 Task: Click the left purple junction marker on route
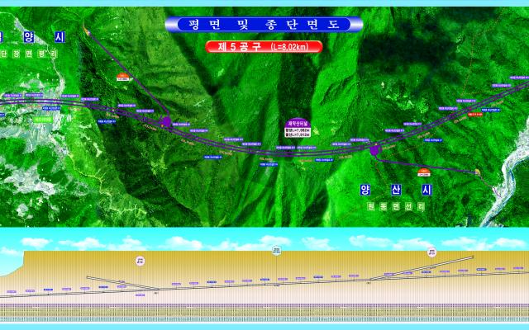(166, 122)
